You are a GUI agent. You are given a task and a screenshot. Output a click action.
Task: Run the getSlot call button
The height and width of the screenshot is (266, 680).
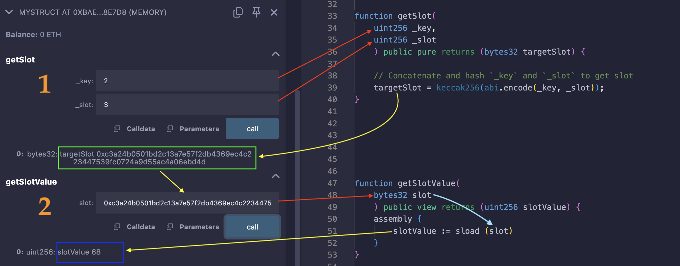[x=252, y=129]
